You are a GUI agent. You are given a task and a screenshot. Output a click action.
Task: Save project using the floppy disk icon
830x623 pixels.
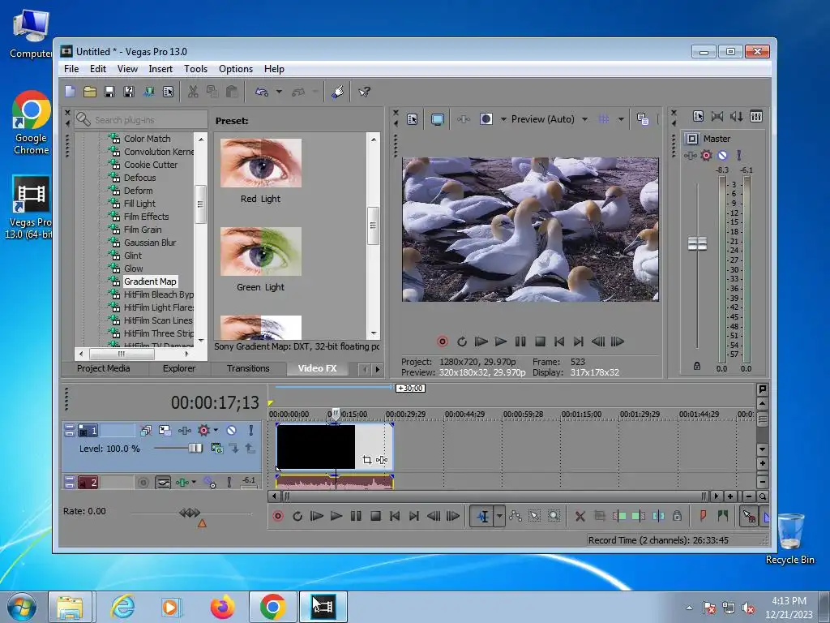(x=109, y=92)
